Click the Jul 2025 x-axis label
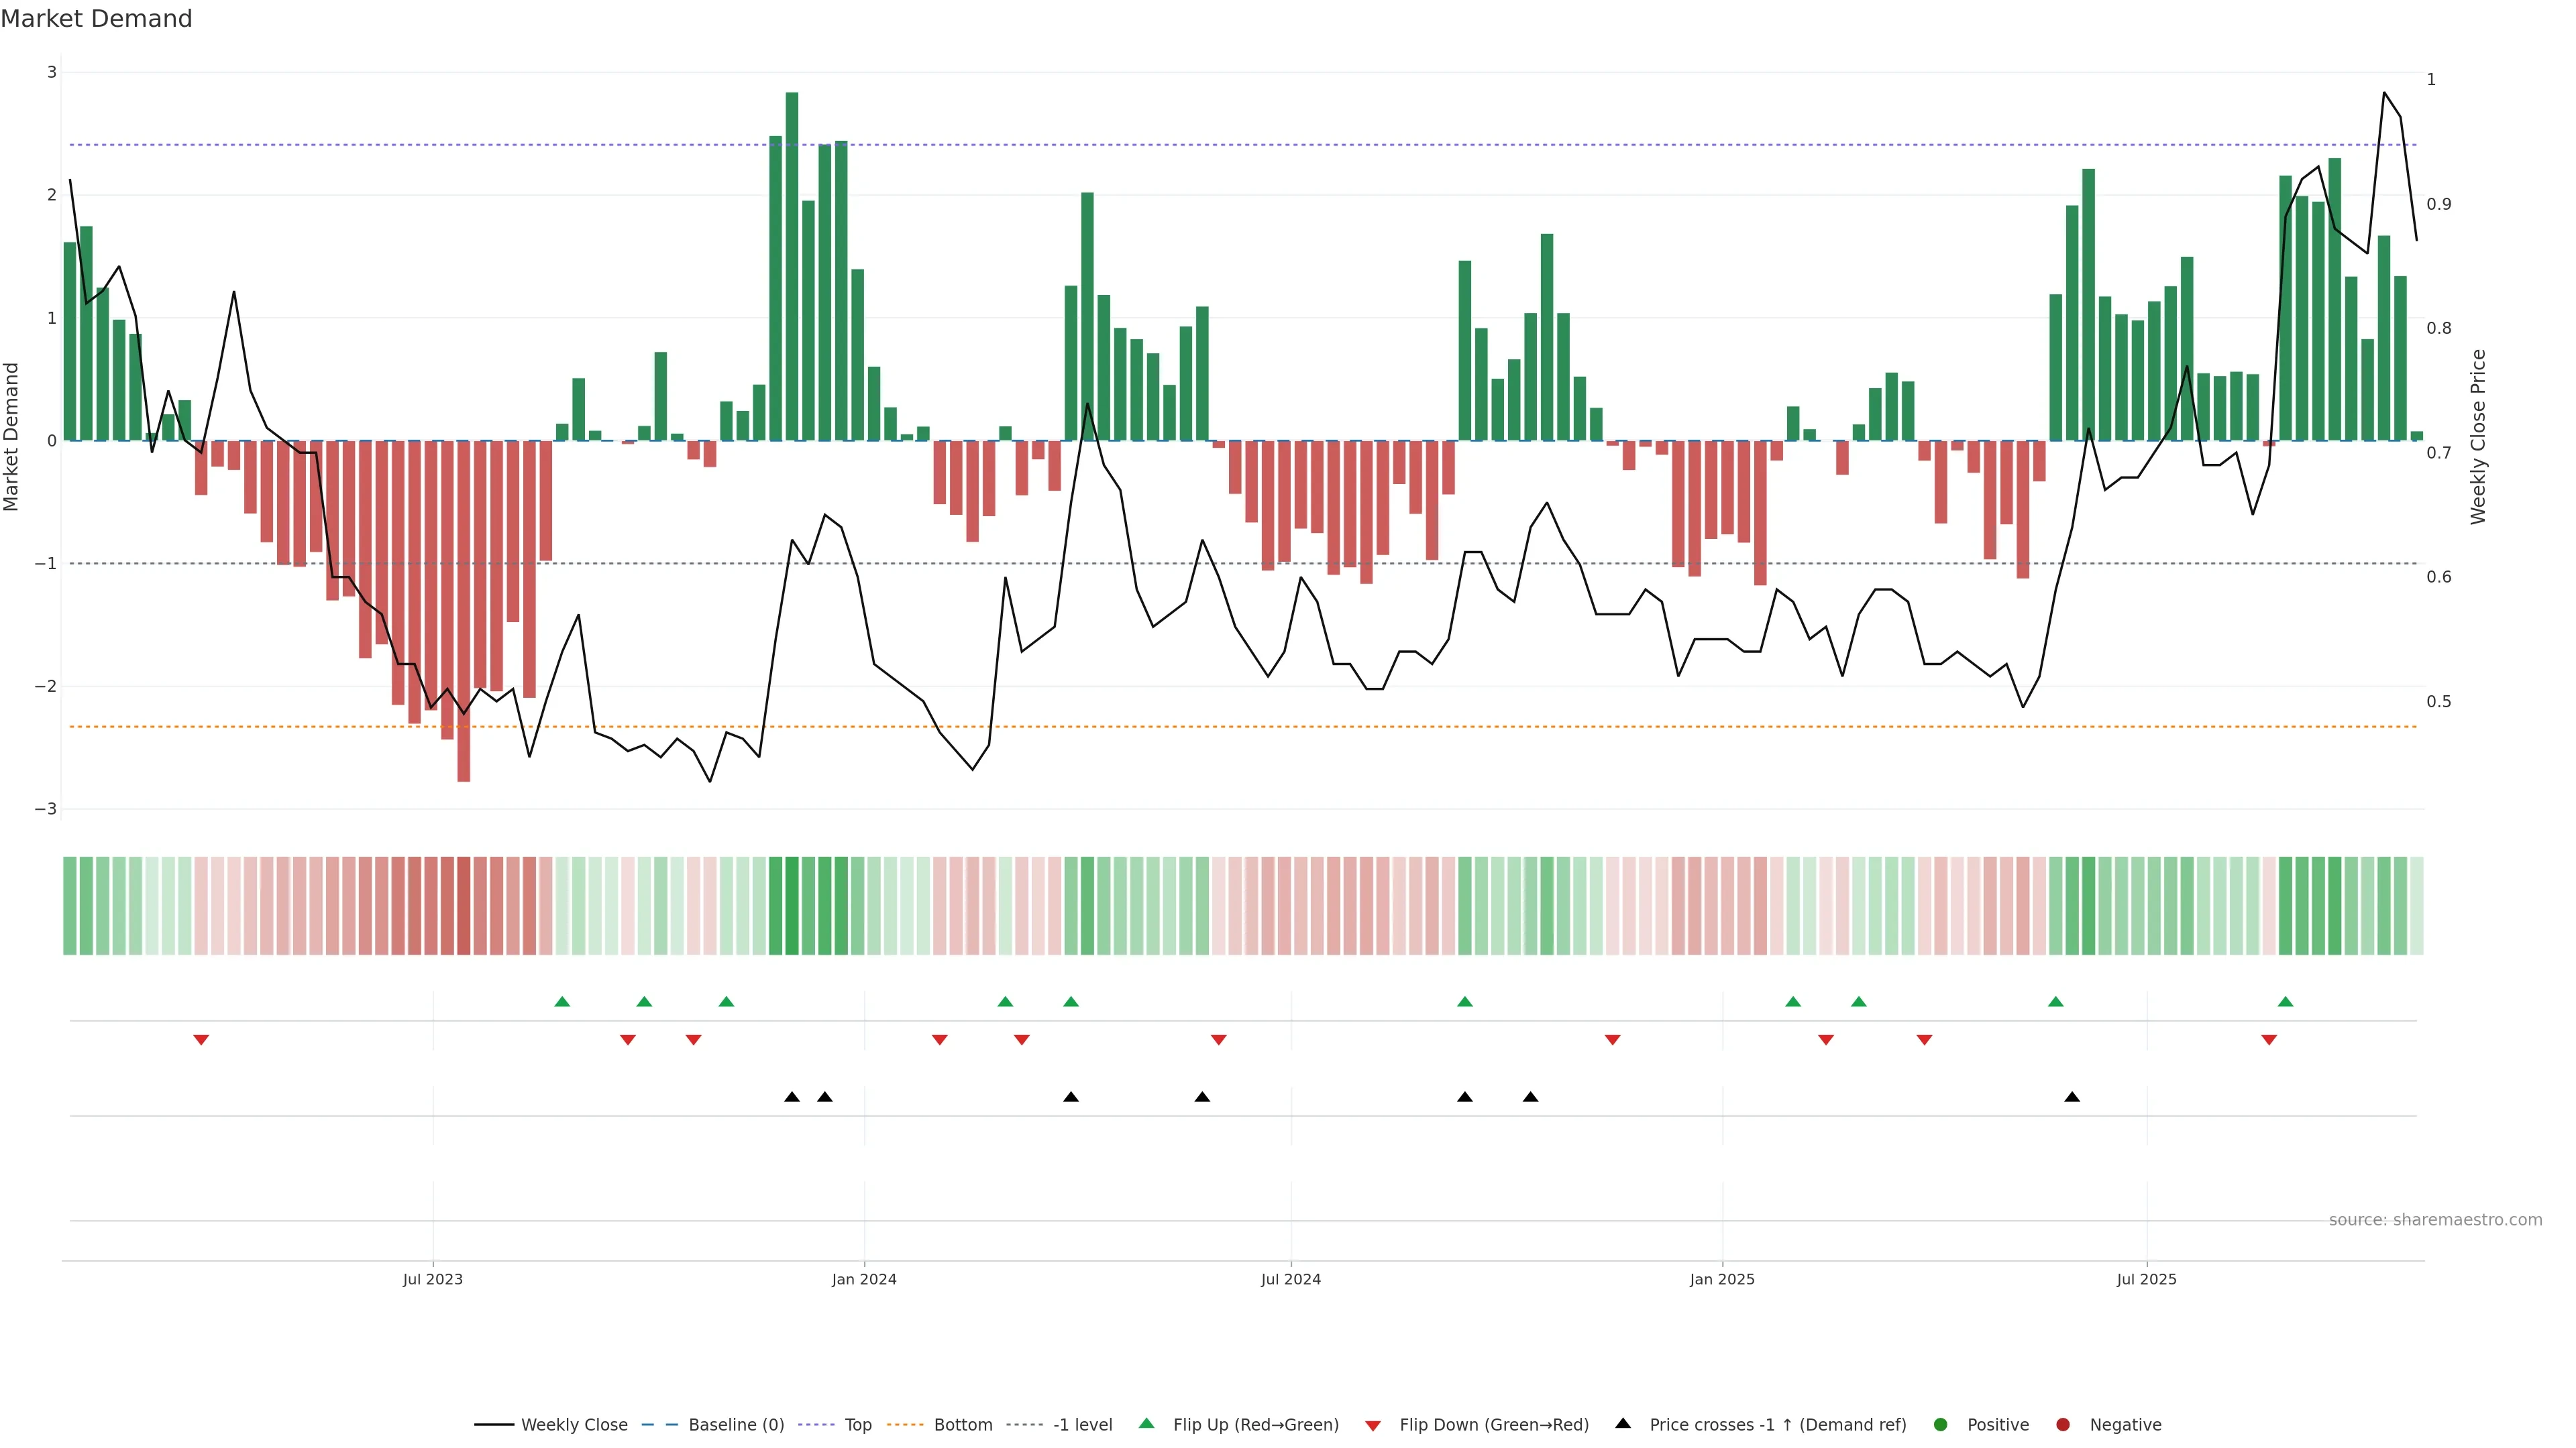Image resolution: width=2576 pixels, height=1448 pixels. click(x=2146, y=1279)
